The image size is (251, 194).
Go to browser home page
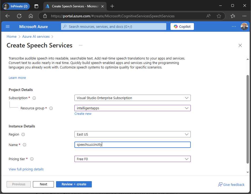click(31, 16)
